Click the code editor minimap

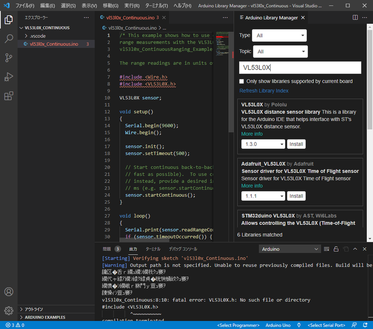[x=222, y=44]
